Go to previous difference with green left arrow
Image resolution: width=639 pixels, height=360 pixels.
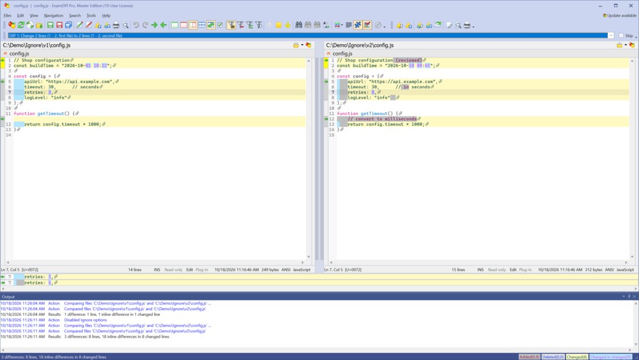click(x=164, y=26)
